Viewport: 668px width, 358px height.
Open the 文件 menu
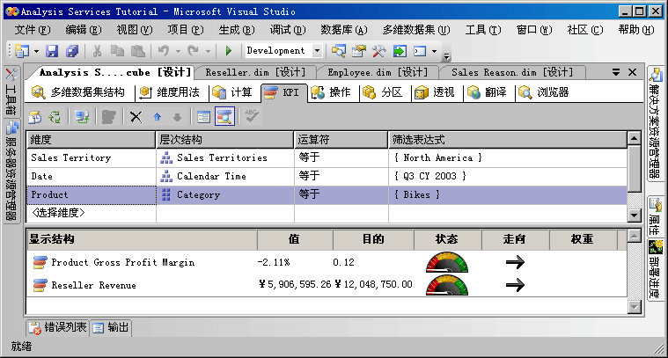(33, 30)
